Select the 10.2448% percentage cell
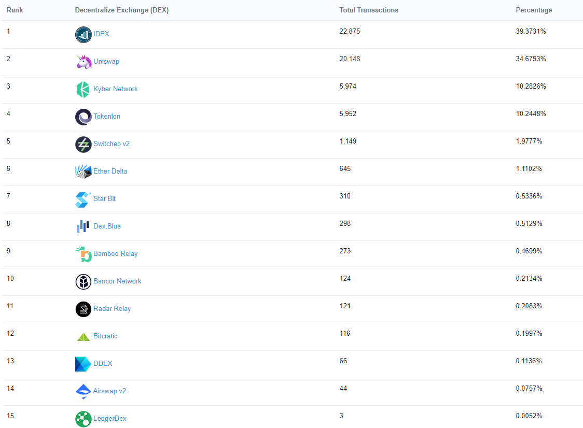Image resolution: width=583 pixels, height=428 pixels. (531, 113)
